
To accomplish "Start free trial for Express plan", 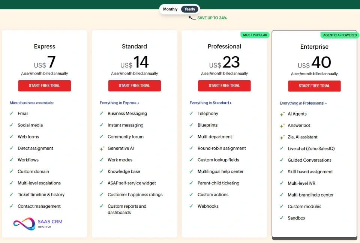I will coord(44,85).
